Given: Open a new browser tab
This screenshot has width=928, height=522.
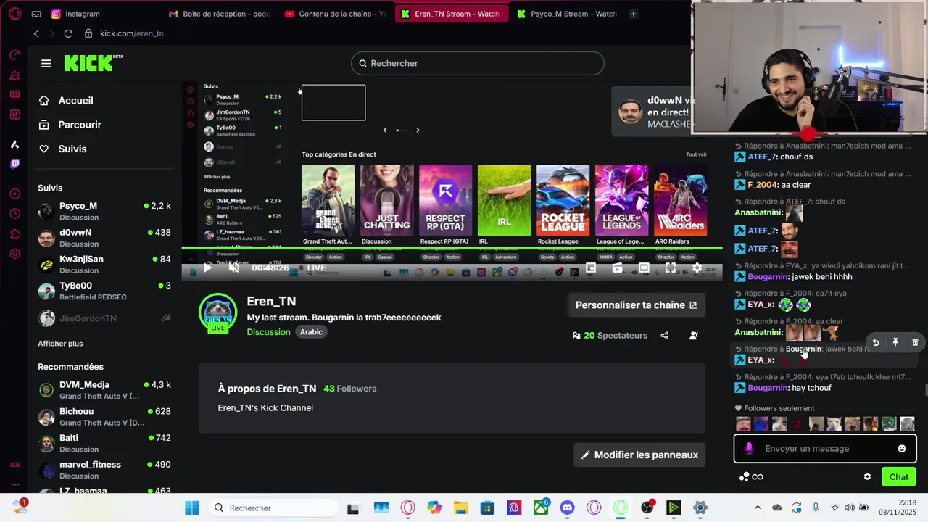Looking at the screenshot, I should pos(633,14).
